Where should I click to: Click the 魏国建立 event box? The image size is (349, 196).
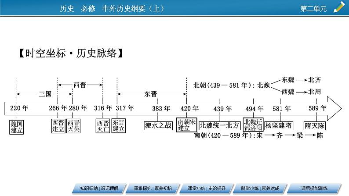tap(16, 127)
